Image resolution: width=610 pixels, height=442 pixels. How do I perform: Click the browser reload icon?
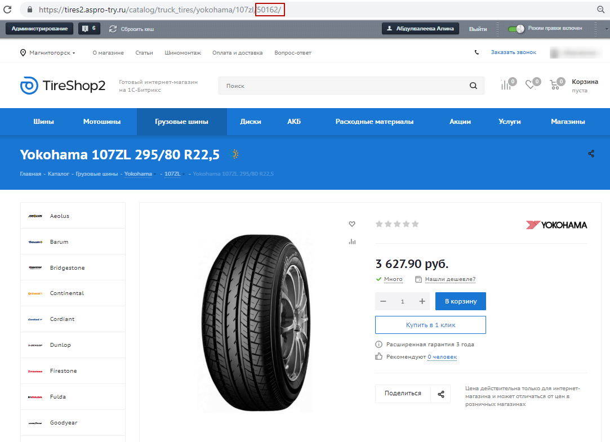7,10
